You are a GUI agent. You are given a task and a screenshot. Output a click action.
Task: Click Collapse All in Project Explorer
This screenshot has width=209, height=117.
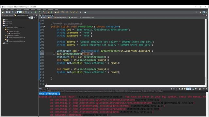29,18
